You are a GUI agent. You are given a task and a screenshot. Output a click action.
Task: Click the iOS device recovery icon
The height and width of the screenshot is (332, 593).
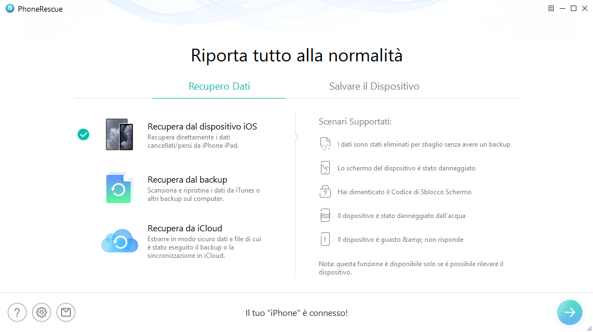pyautogui.click(x=119, y=134)
